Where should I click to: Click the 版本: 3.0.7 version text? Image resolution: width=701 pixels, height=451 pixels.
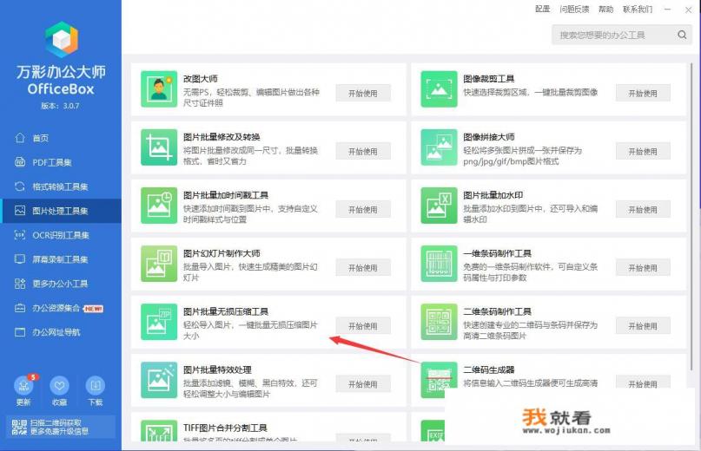coord(60,106)
